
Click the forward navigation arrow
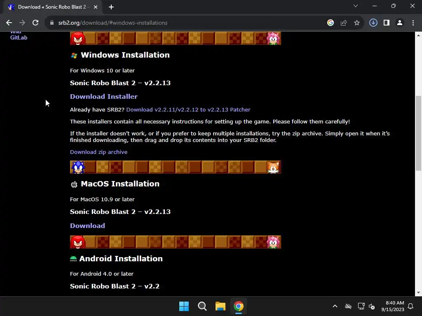coord(22,23)
